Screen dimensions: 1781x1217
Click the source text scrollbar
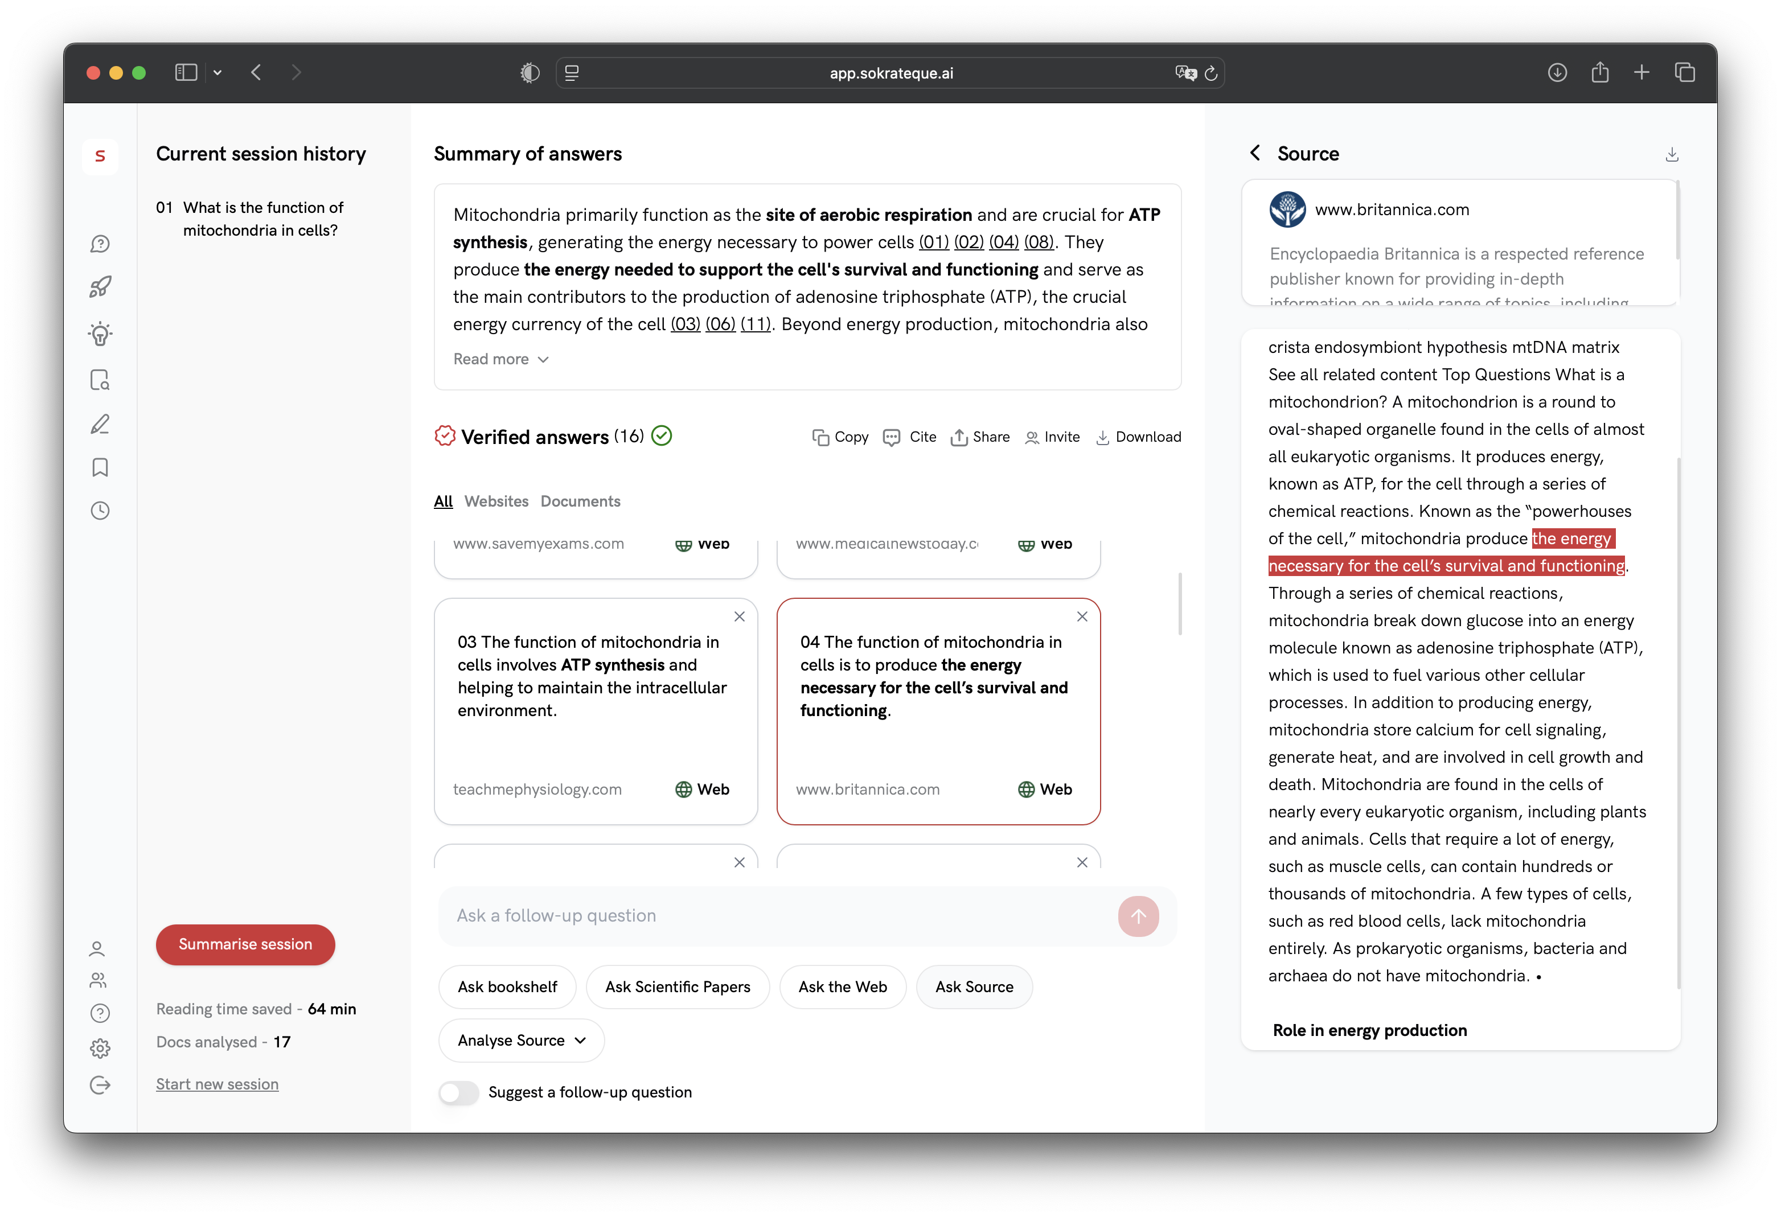click(1679, 723)
